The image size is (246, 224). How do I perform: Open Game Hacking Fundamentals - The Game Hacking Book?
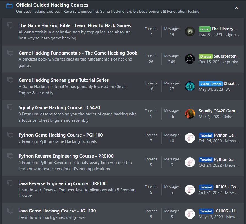[x=78, y=53]
